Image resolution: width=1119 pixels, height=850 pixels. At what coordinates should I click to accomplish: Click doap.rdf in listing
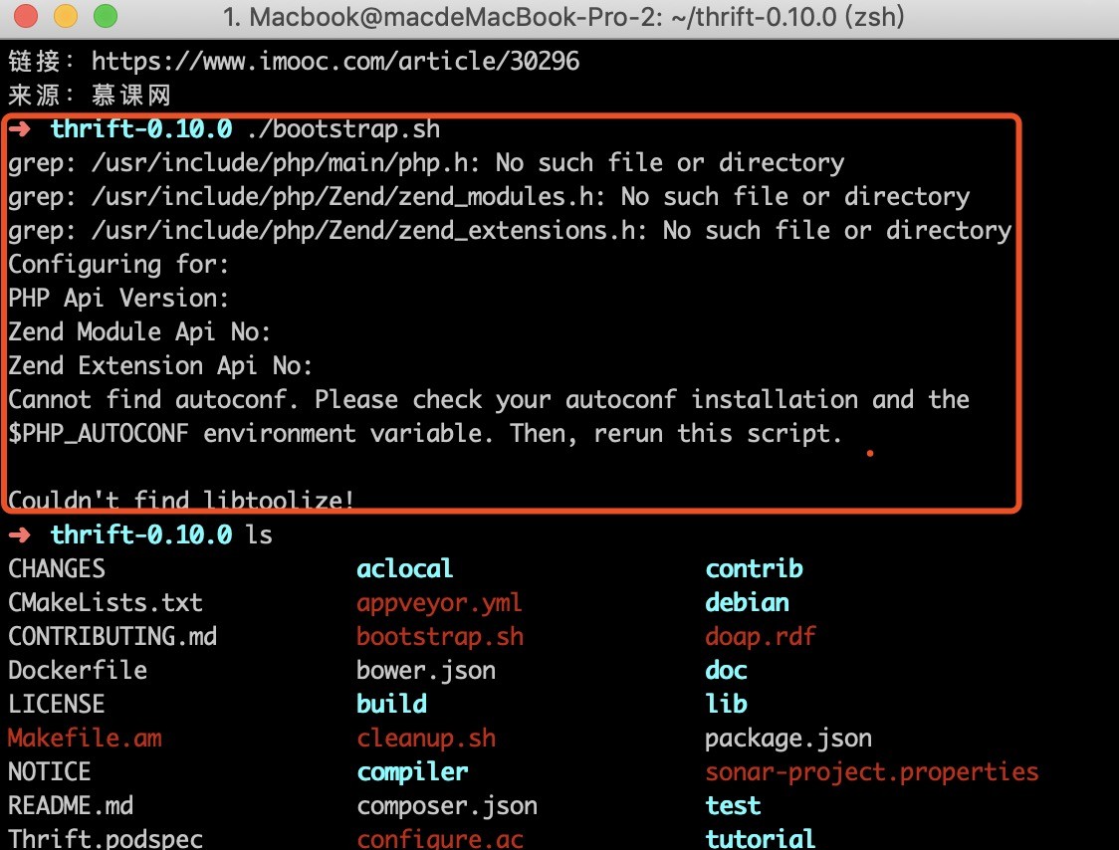[760, 637]
